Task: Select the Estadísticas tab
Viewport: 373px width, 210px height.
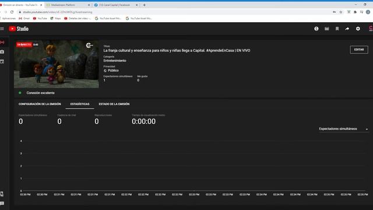Action: point(80,104)
